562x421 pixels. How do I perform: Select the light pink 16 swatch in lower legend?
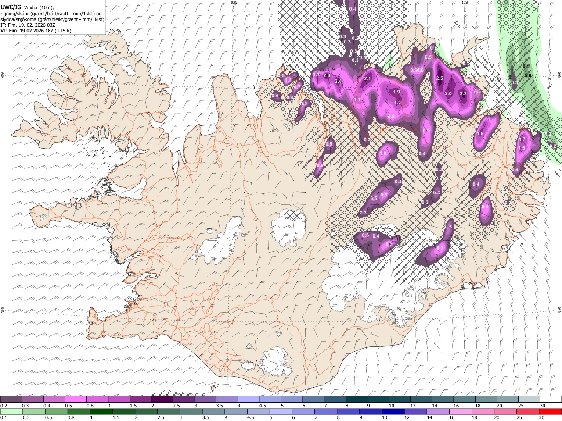[x=460, y=411]
